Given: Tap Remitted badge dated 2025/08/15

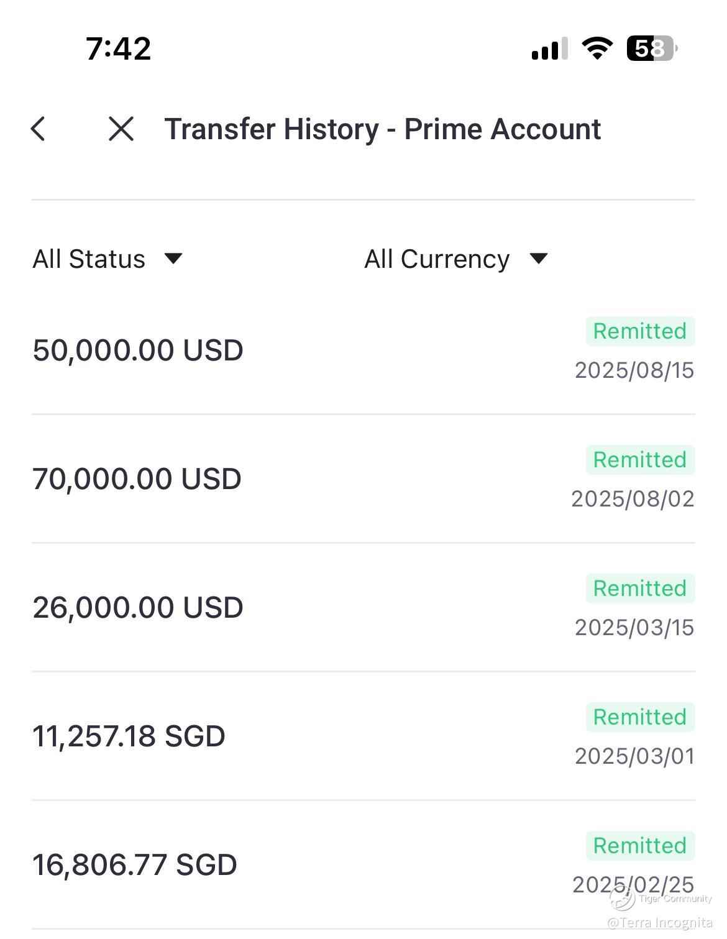Looking at the screenshot, I should 640,331.
